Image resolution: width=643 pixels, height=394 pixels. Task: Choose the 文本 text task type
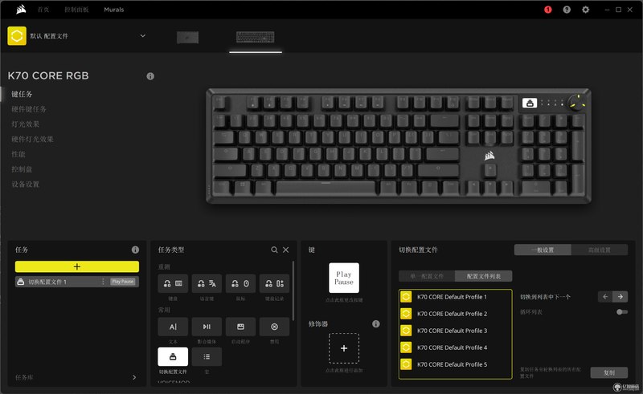(x=173, y=327)
